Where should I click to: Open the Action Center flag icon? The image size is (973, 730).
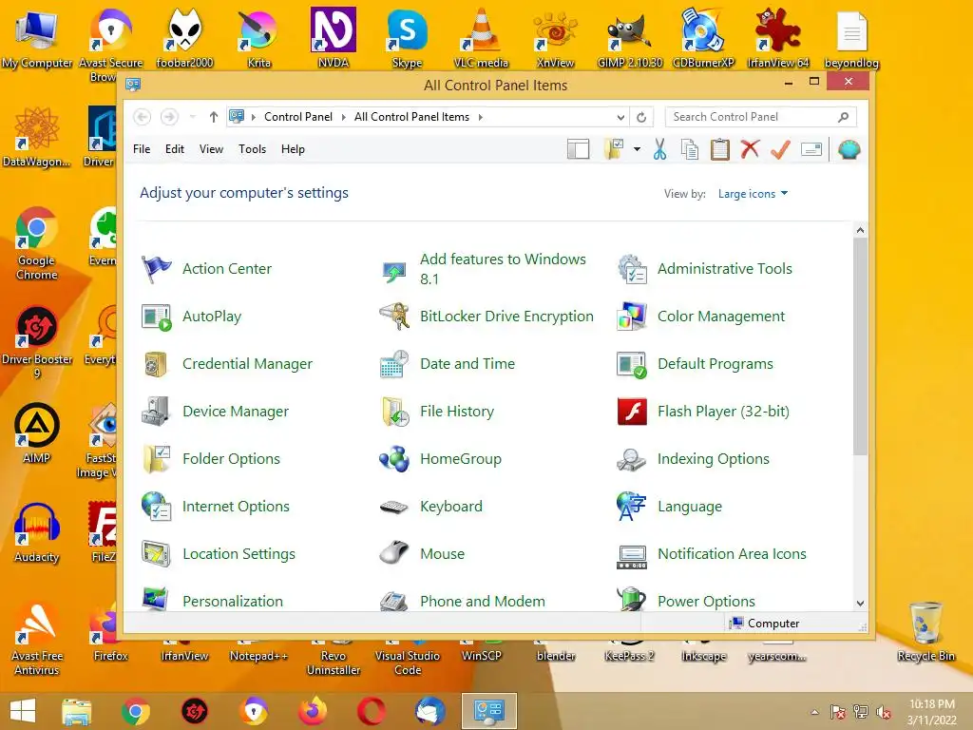pos(156,269)
